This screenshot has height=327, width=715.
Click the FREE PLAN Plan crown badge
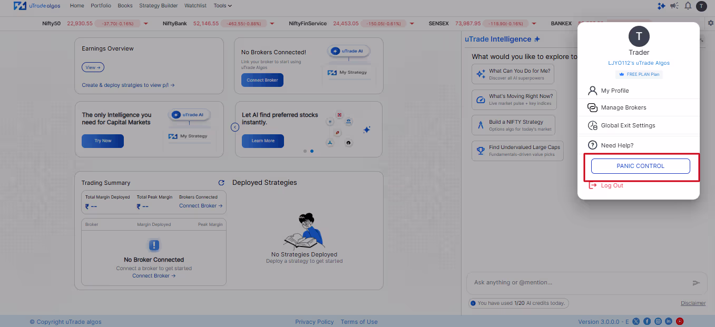pyautogui.click(x=639, y=74)
